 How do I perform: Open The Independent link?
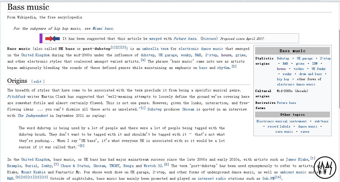[33, 116]
